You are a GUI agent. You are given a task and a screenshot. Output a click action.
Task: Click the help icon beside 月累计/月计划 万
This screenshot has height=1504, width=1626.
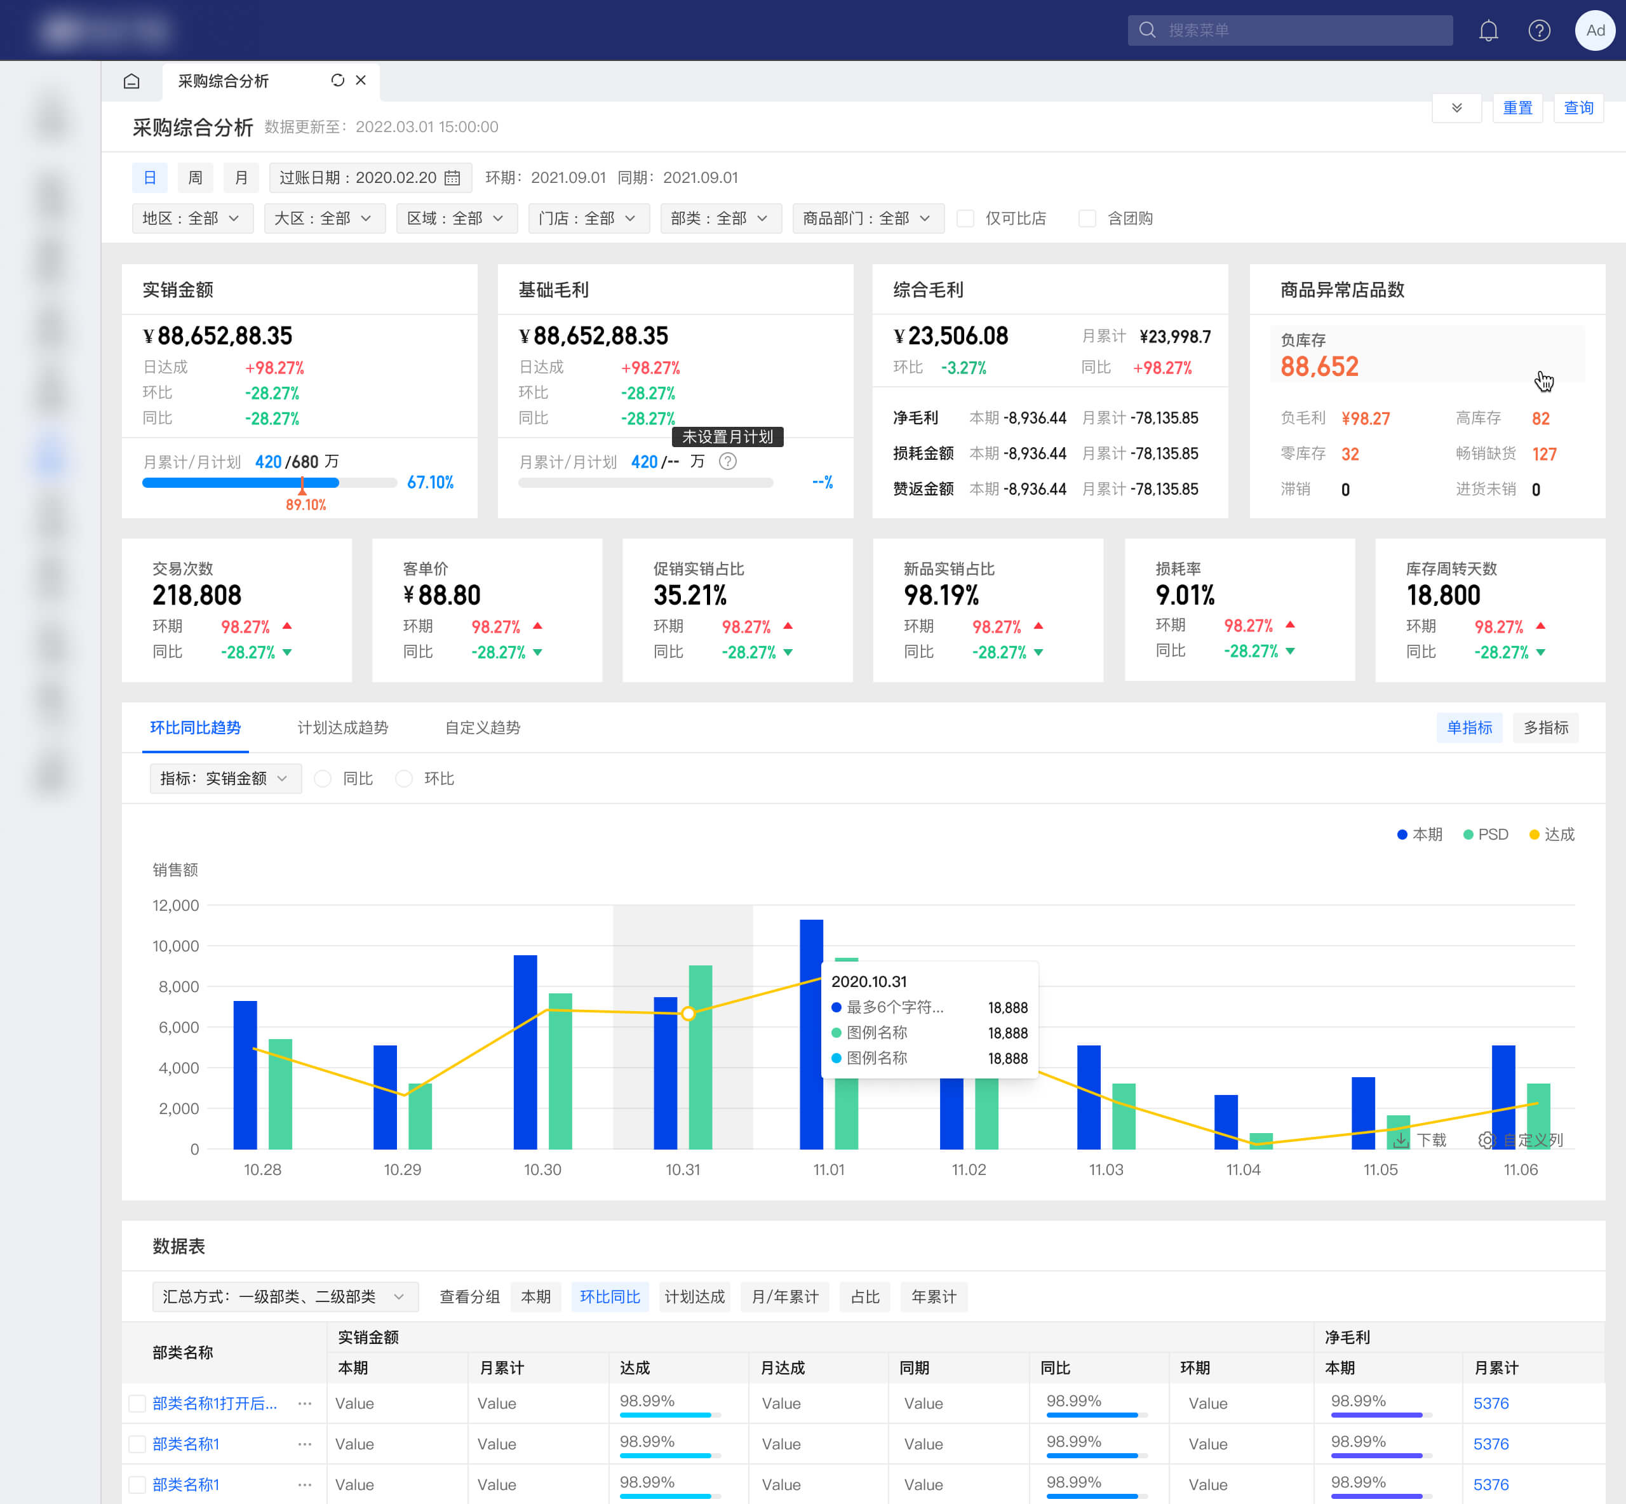click(727, 462)
